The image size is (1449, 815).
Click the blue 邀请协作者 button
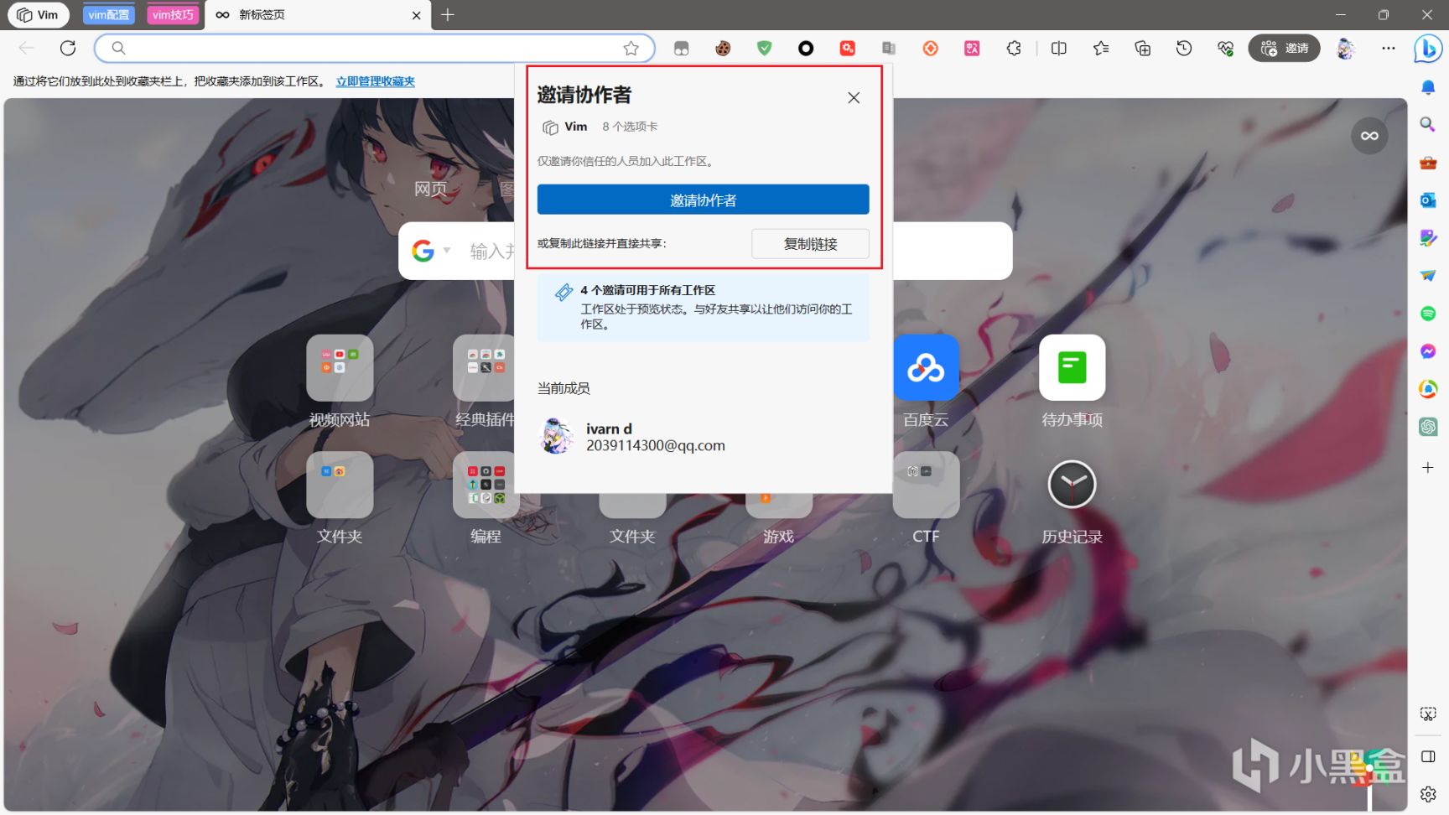tap(703, 200)
